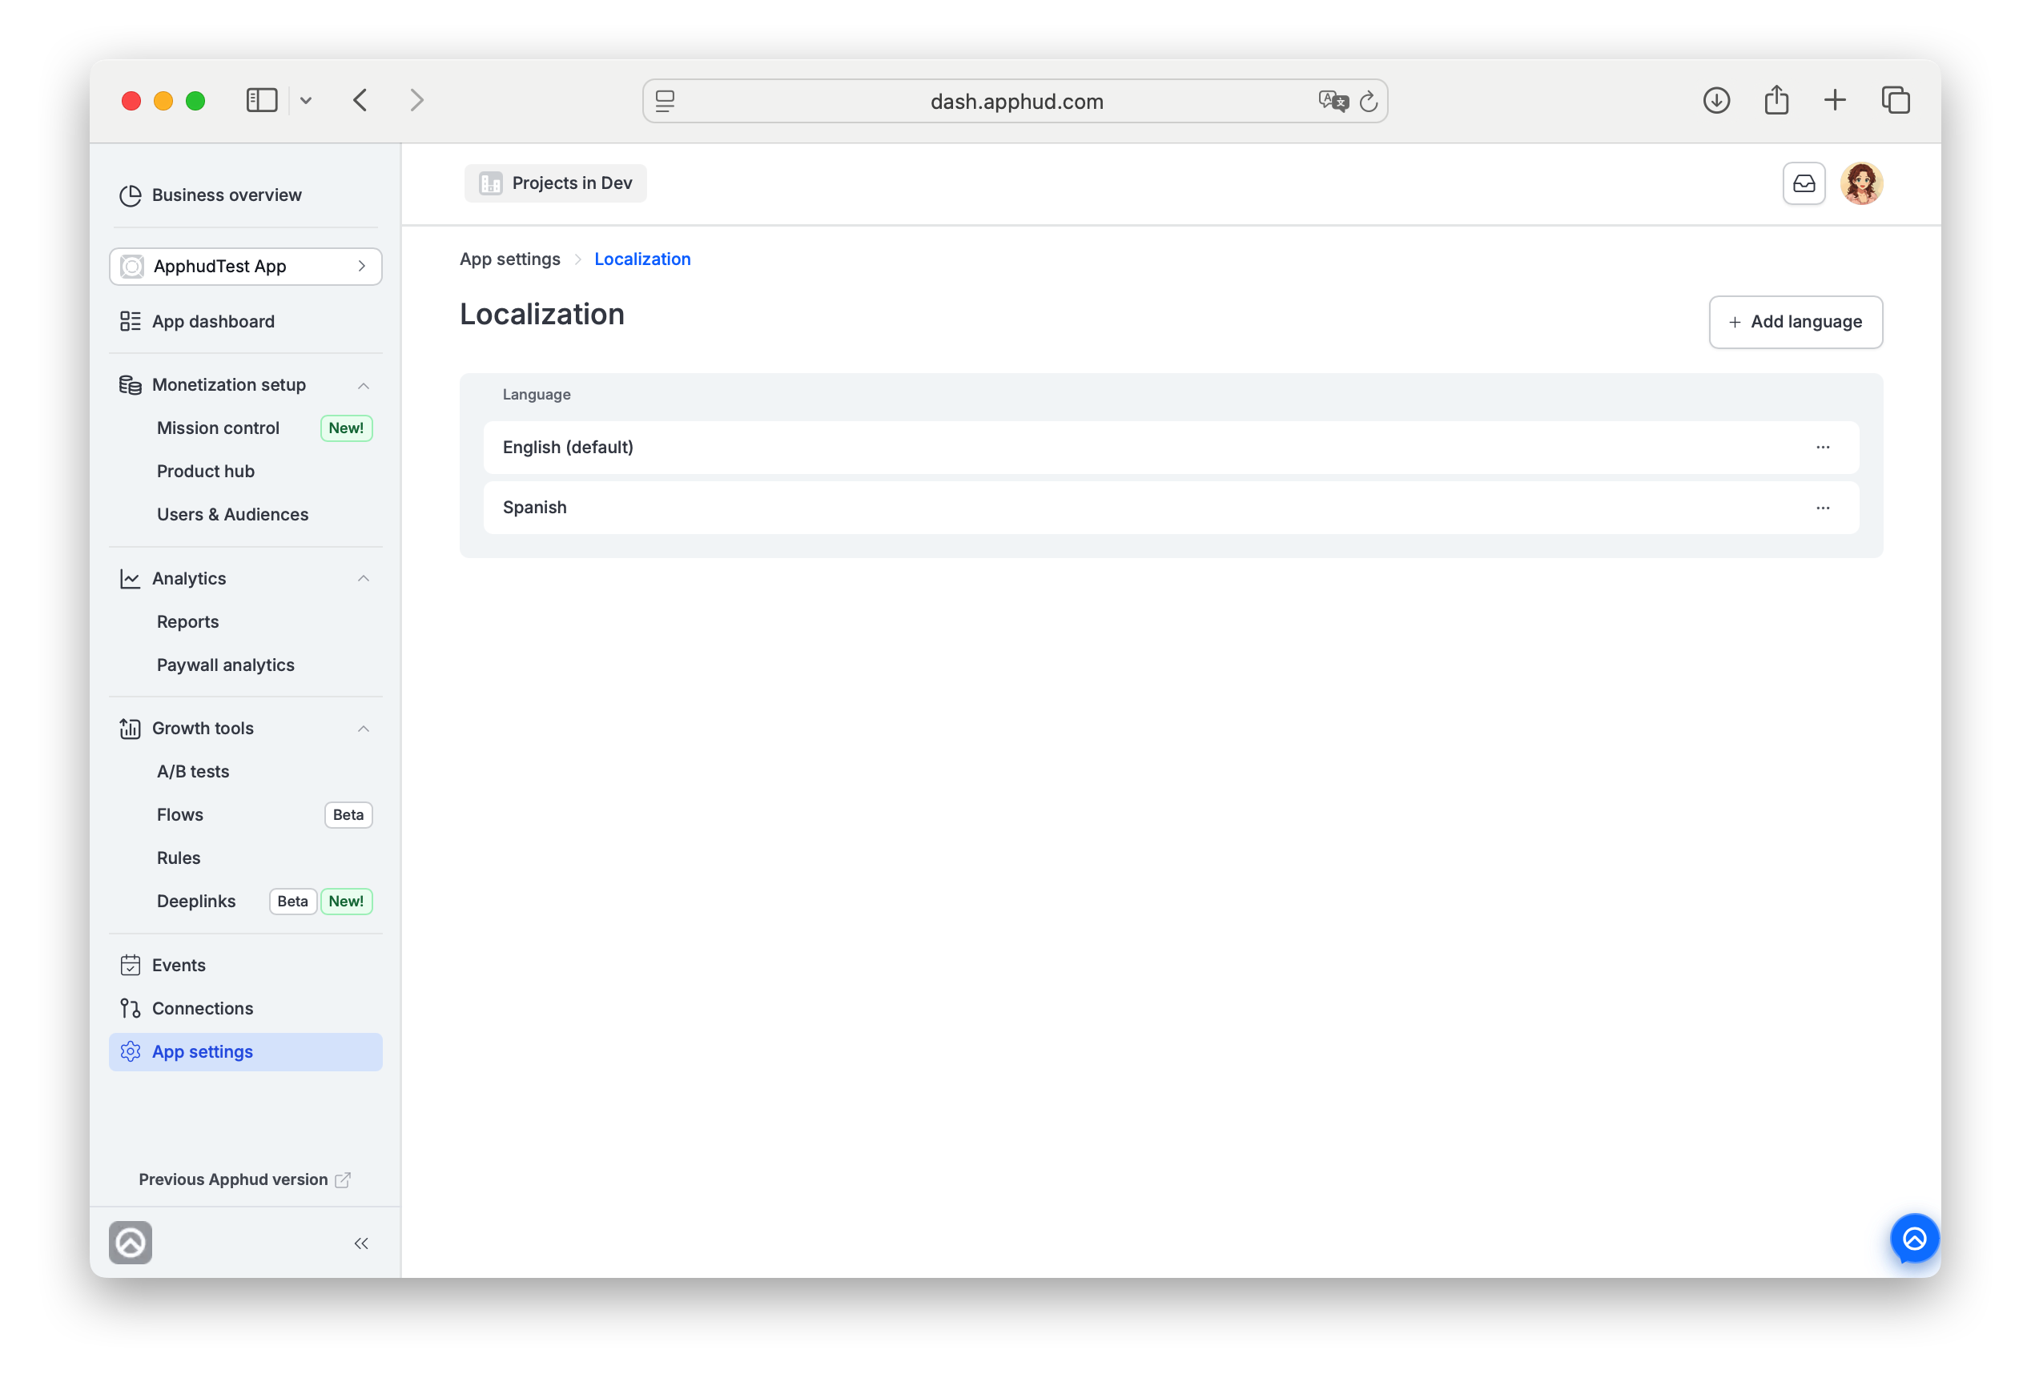
Task: Click the Connections branch icon
Action: pyautogui.click(x=131, y=1009)
